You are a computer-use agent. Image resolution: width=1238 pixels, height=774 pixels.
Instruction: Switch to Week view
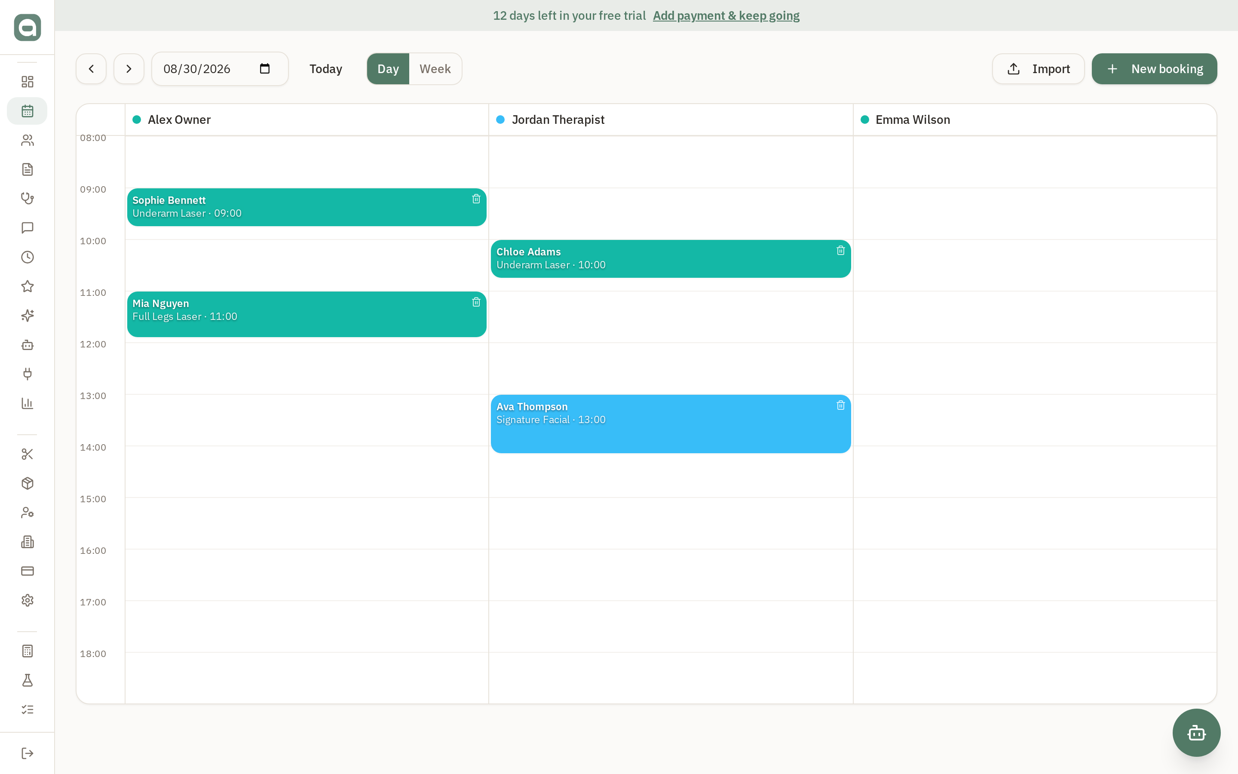click(435, 69)
